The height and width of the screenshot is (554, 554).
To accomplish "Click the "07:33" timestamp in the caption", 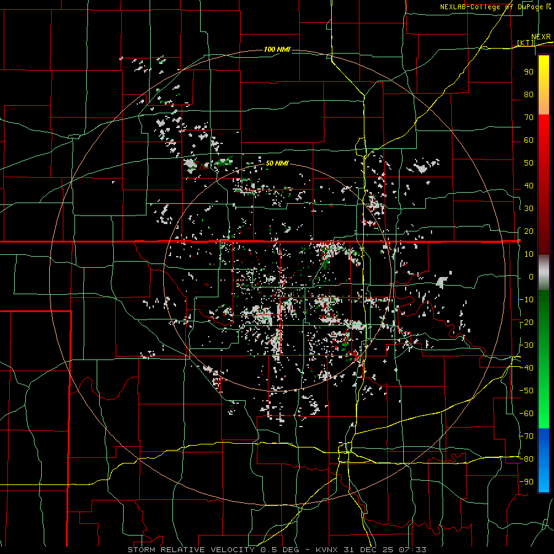I will coord(411,550).
